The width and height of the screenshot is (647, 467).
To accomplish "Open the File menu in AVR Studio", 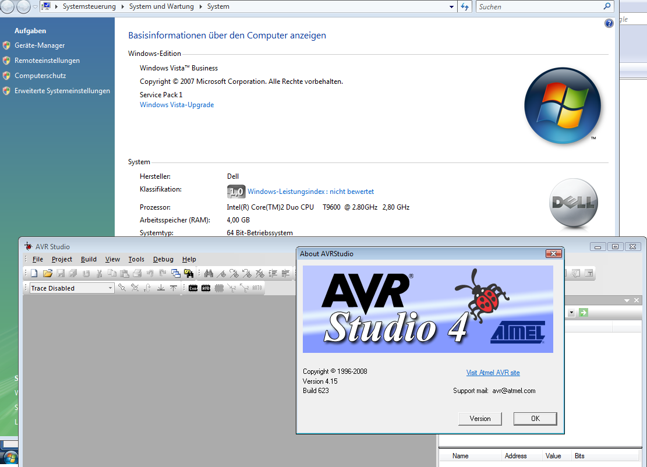I will click(37, 259).
